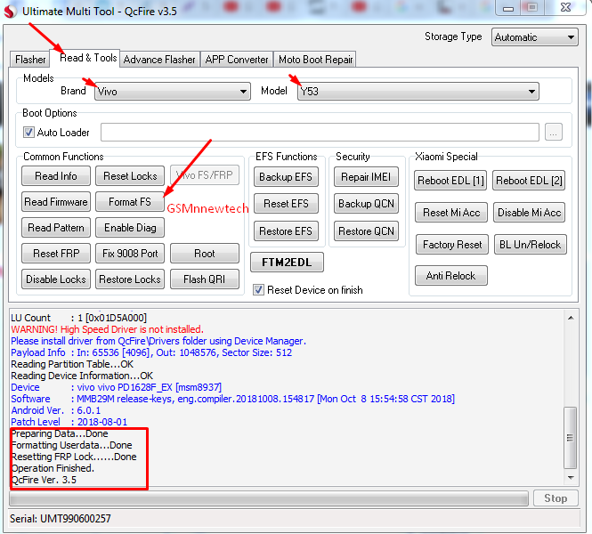Click the Ultimate Multi Tool app logo icon

(x=10, y=12)
